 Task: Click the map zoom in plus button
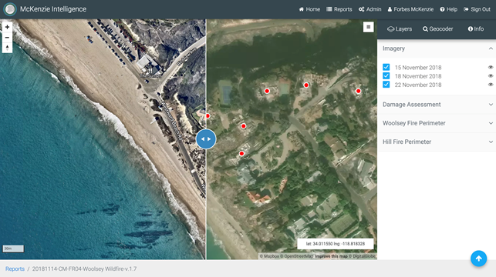7,27
